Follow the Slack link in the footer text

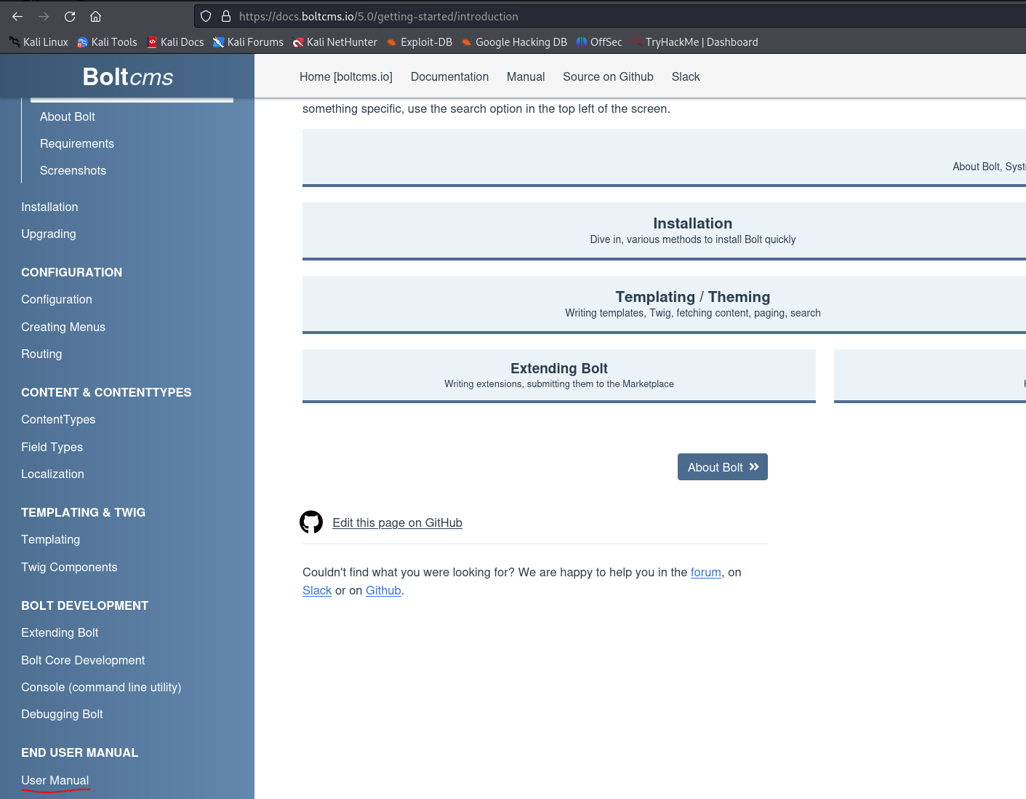click(317, 590)
